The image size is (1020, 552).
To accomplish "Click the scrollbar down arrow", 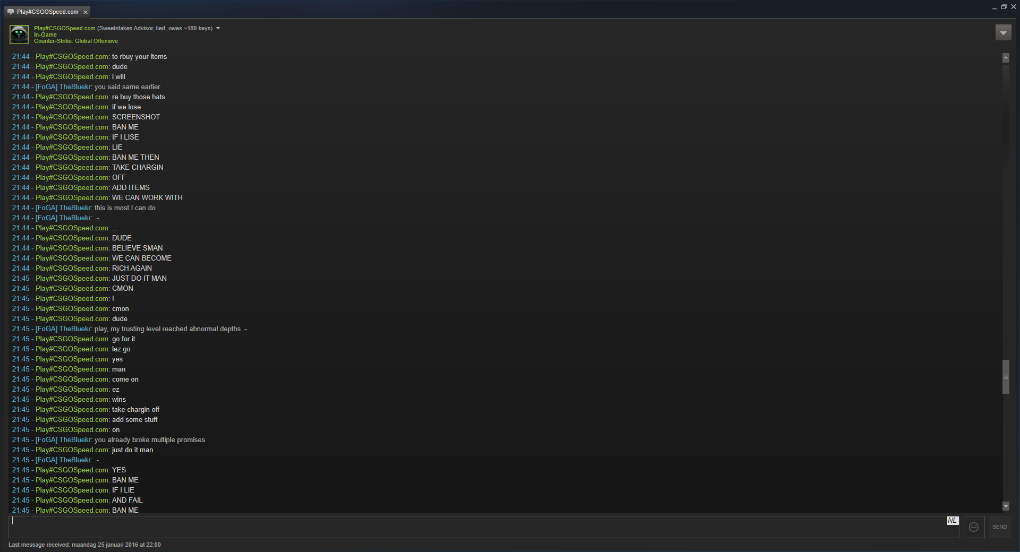I will [x=1006, y=506].
